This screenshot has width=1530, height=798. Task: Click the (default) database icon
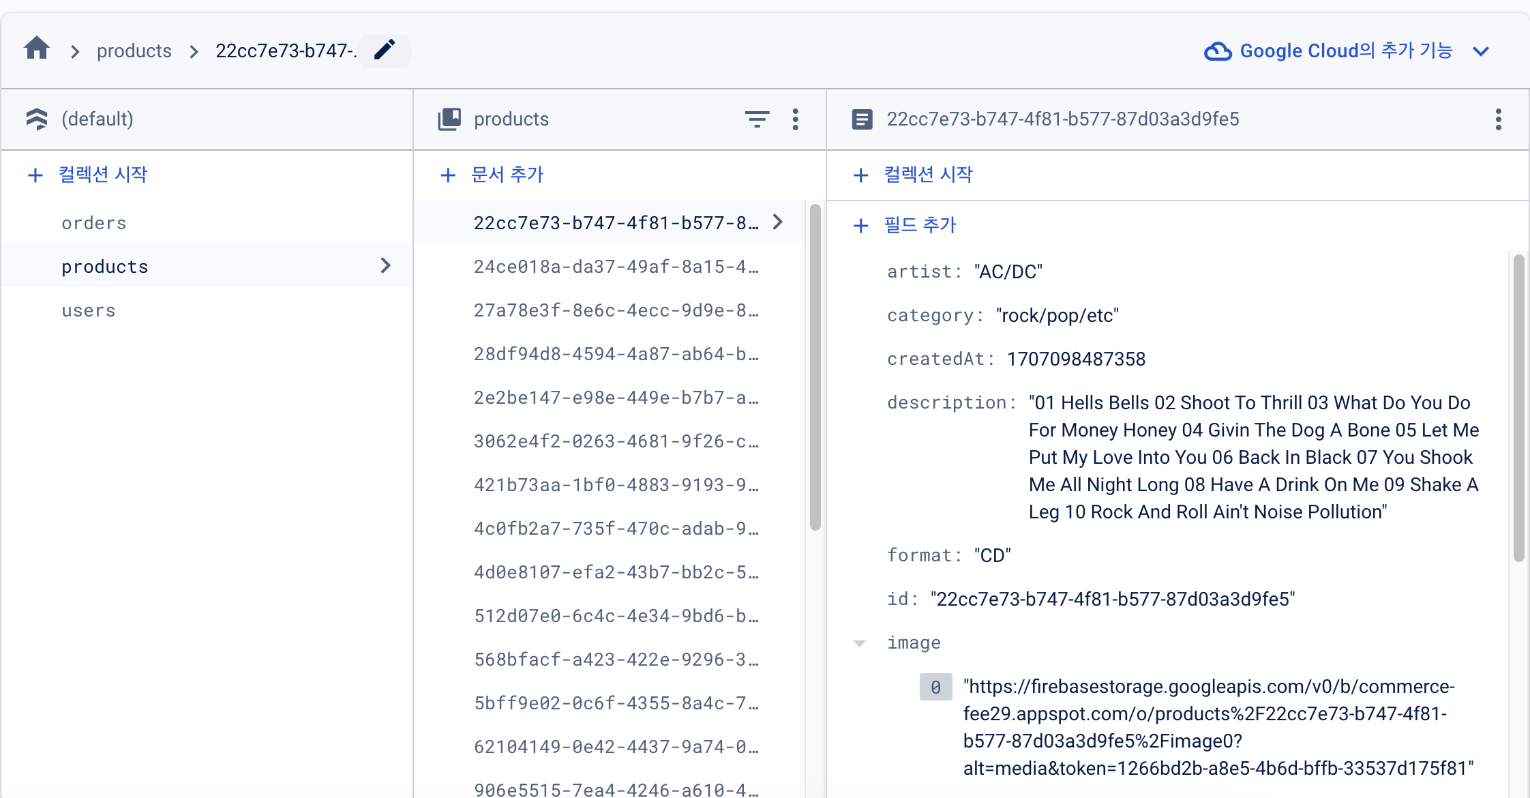click(x=37, y=119)
